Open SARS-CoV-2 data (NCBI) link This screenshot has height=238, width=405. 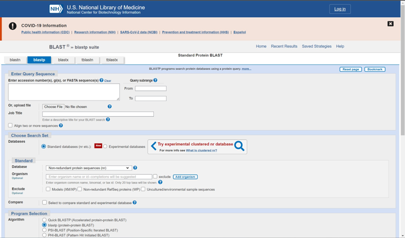[x=139, y=32]
